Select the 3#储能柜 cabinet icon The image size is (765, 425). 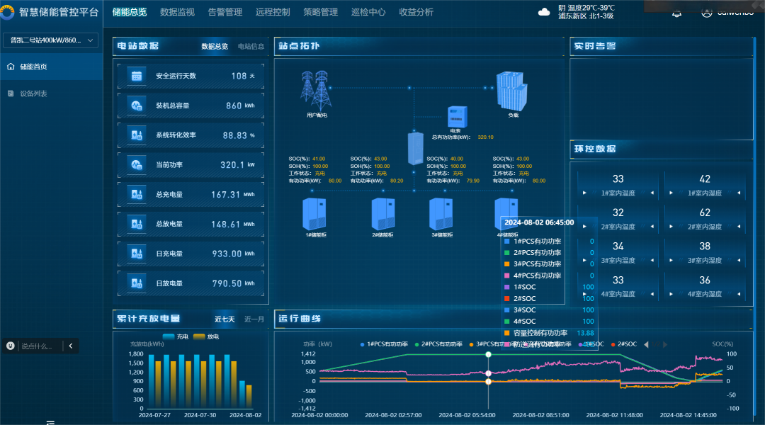(x=442, y=213)
